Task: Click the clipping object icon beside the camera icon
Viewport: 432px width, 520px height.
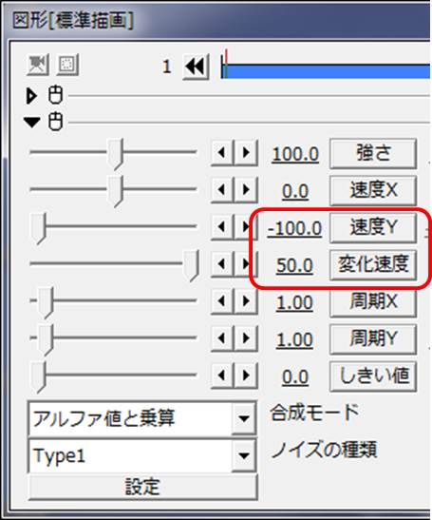Action: tap(66, 65)
